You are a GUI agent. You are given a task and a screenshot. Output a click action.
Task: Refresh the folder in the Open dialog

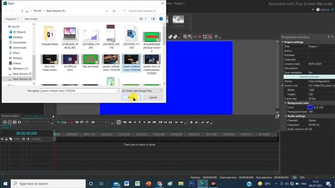(x=114, y=11)
